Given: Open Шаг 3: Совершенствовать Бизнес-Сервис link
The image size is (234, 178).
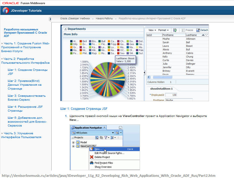Looking at the screenshot, I should point(27,98).
